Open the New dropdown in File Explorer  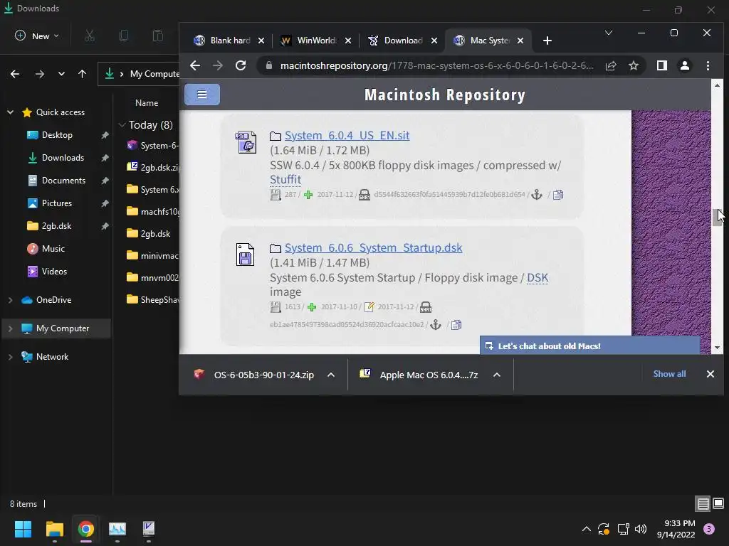tap(37, 36)
